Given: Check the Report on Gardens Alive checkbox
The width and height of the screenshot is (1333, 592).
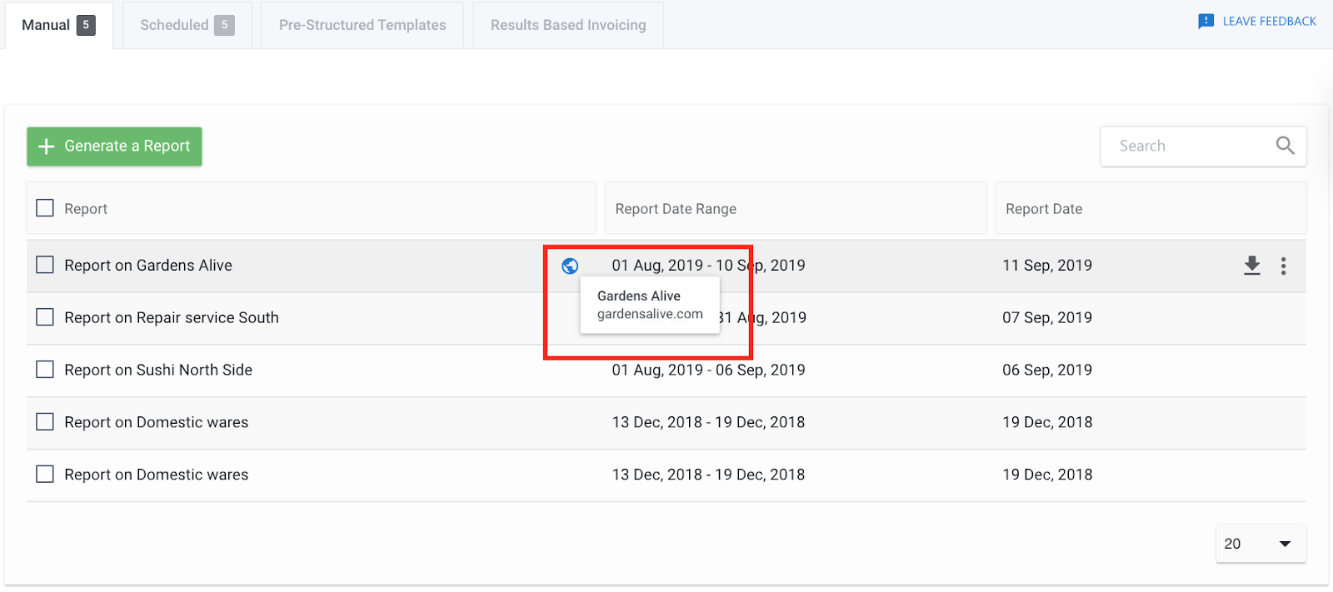Looking at the screenshot, I should click(45, 265).
